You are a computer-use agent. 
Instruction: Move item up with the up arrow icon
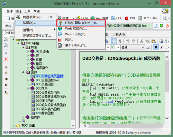pyautogui.click(x=6, y=67)
